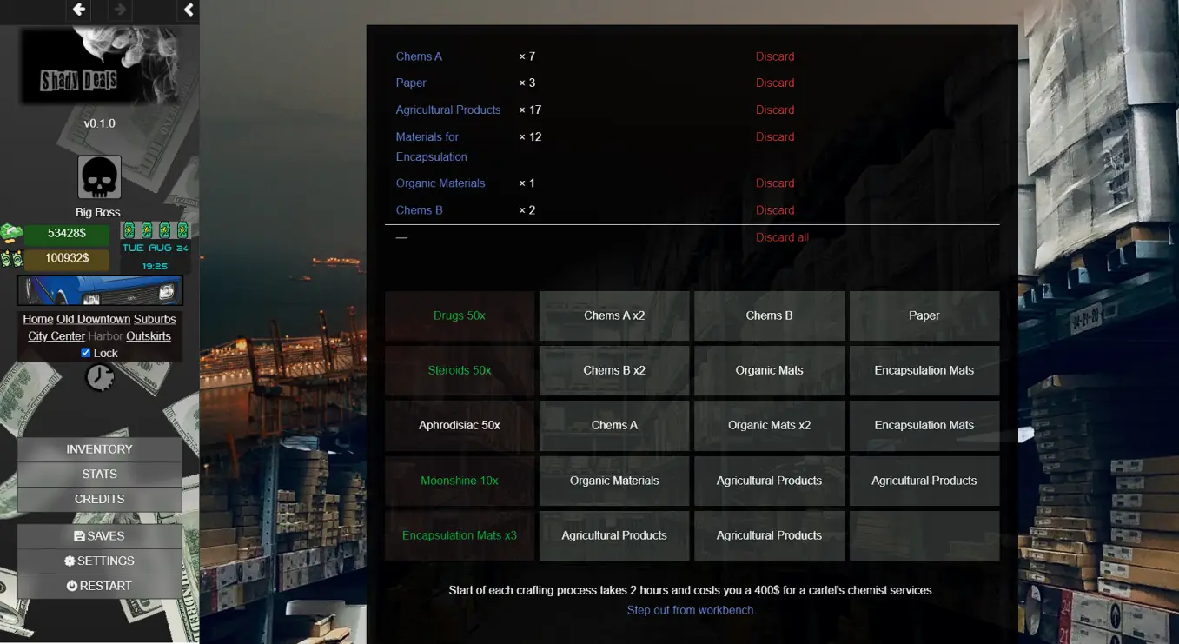Click the energy cans indicator

point(156,230)
